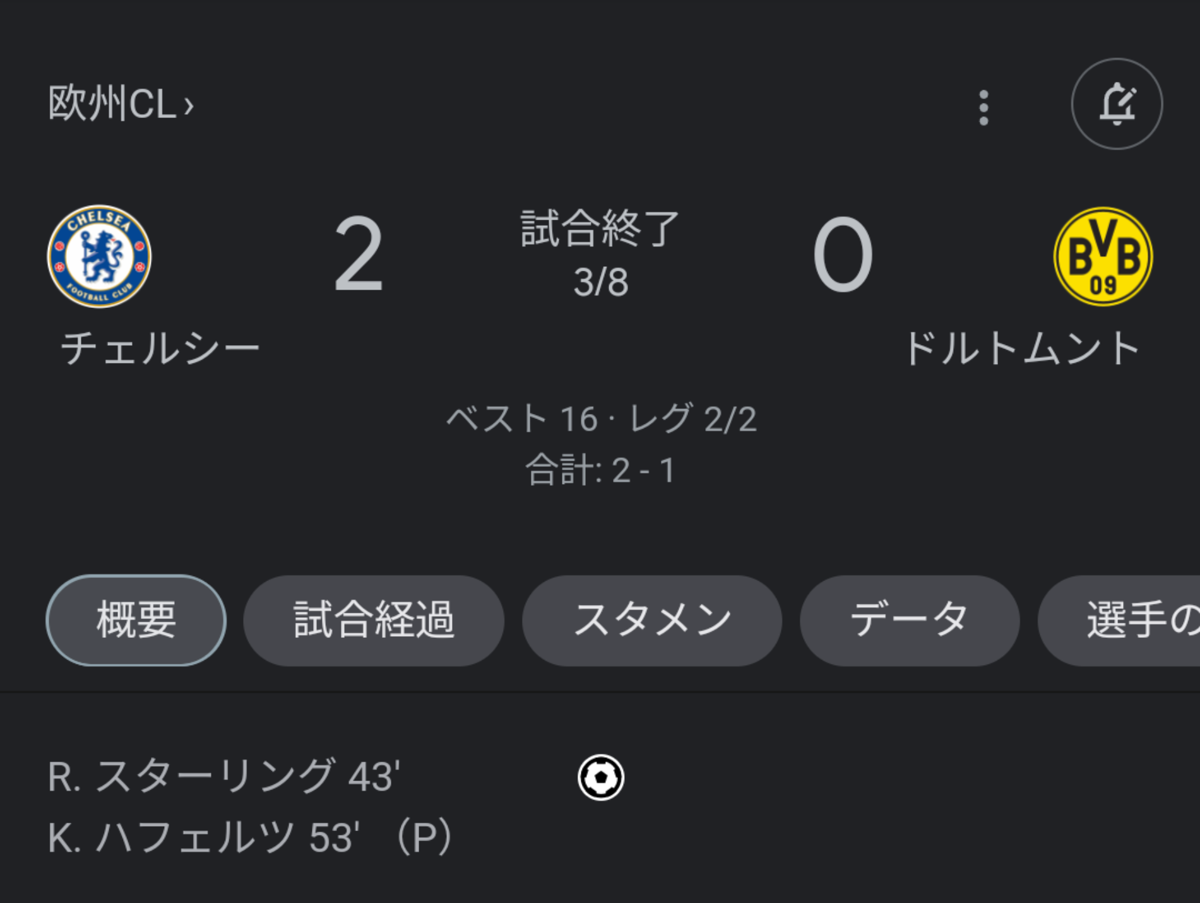Screen dimensions: 1200x903
Task: Tap the チェルシー team name
Action: (160, 348)
